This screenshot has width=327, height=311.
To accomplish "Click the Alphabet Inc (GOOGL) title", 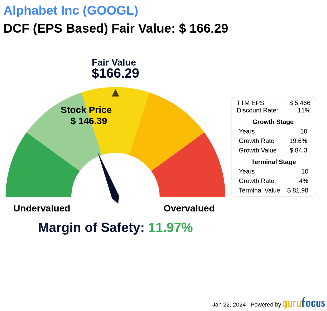I will point(71,11).
